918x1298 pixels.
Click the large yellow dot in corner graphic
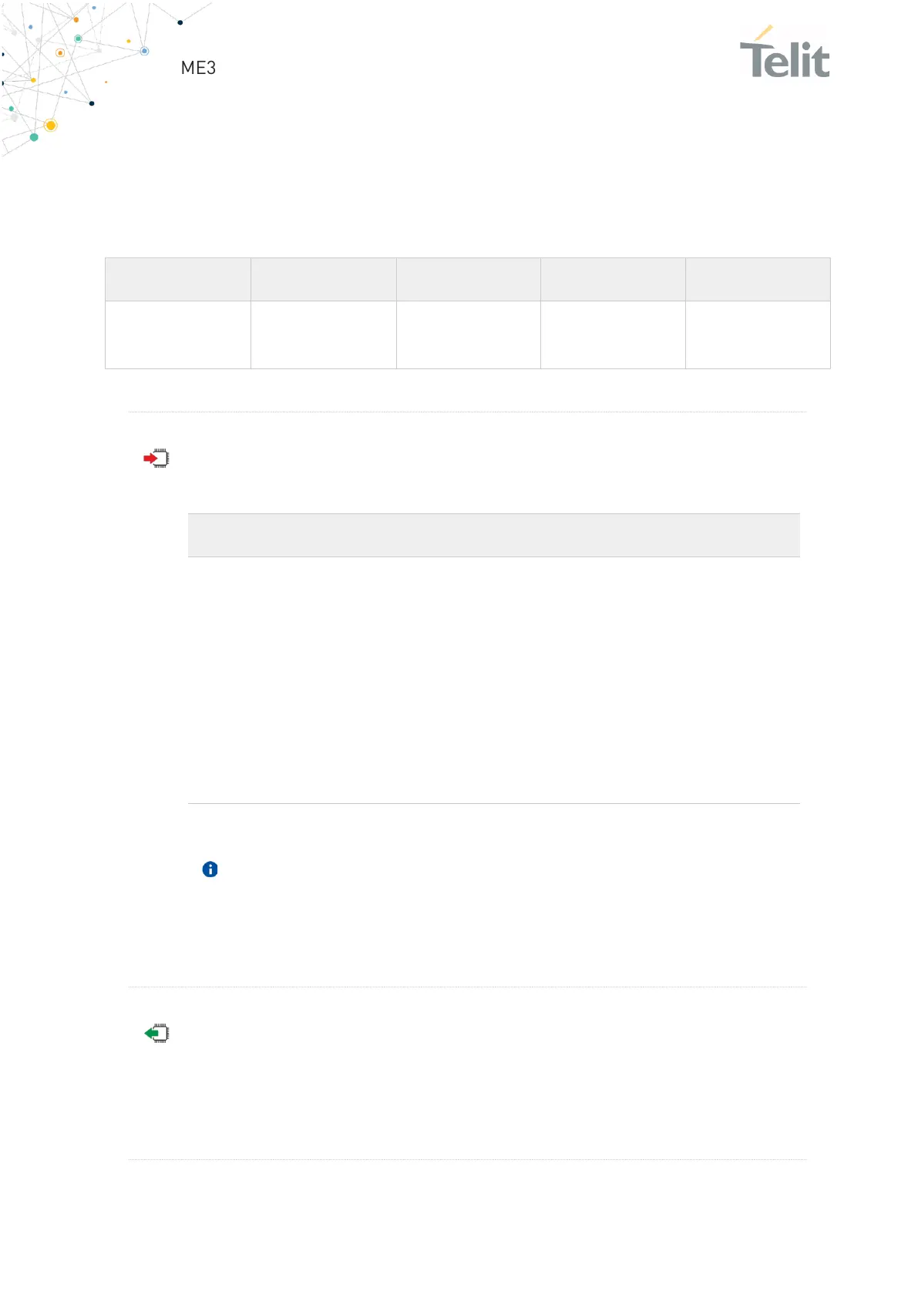point(51,125)
